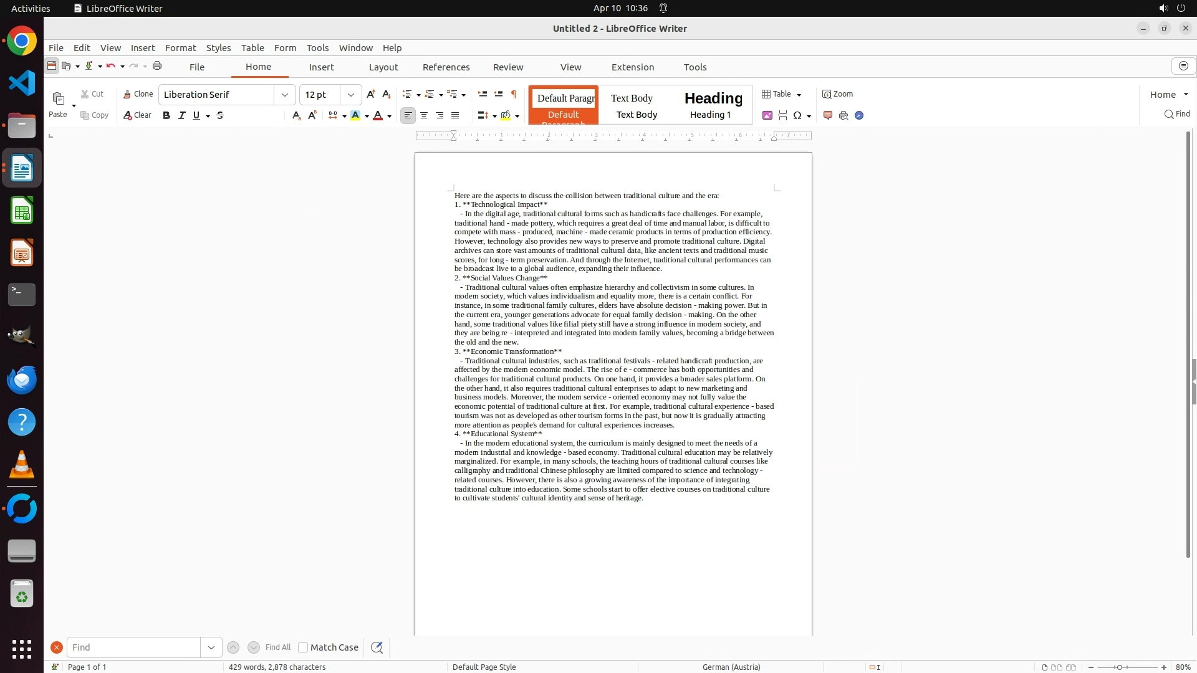Center align the paragraph

[x=424, y=115]
